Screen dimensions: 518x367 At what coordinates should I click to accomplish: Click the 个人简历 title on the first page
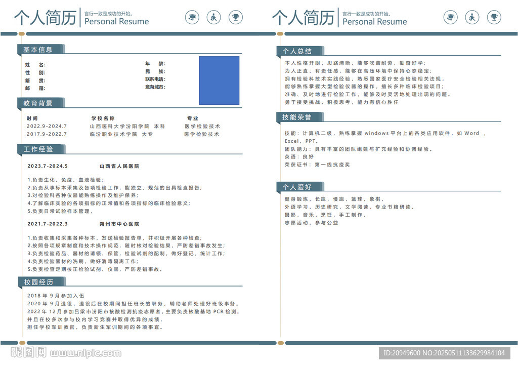[x=45, y=18]
